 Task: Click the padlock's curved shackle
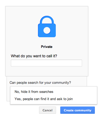[x=47, y=20]
